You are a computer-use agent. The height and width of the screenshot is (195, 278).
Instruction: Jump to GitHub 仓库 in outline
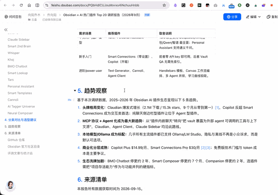pos(16,140)
